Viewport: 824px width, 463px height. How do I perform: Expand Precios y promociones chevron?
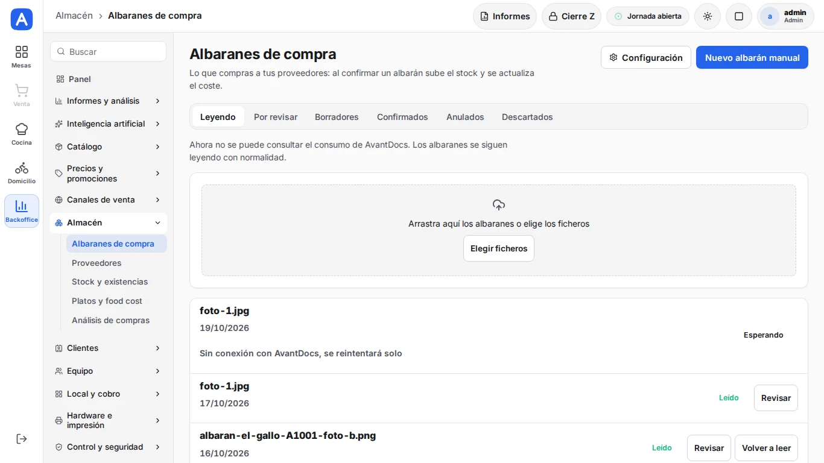(x=157, y=174)
